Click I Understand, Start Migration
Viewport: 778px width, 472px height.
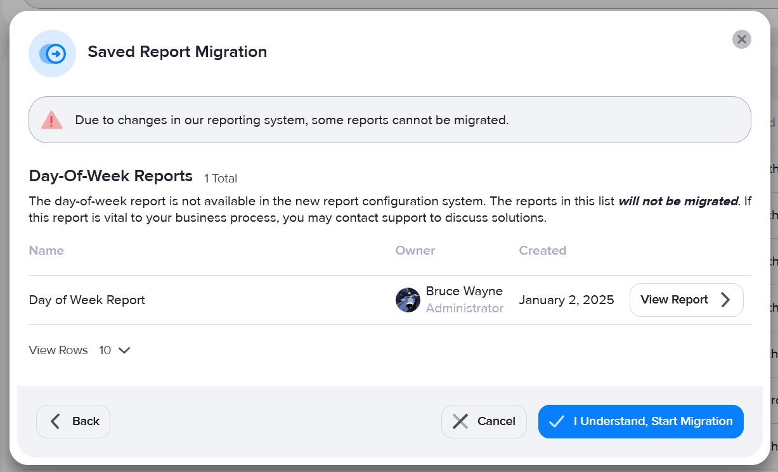(640, 421)
